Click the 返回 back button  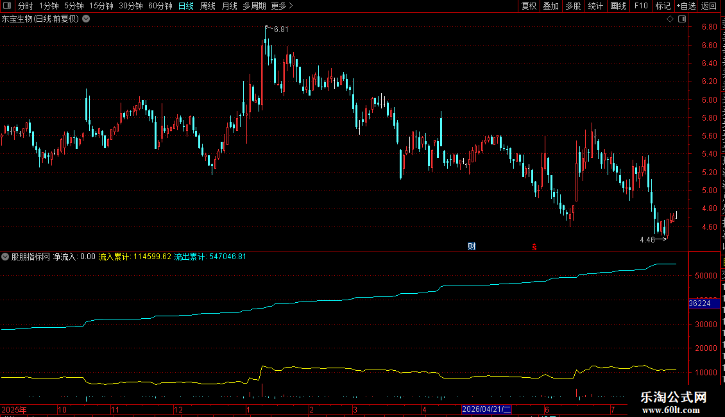(708, 6)
